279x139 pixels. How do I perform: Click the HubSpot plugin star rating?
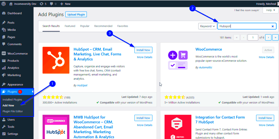pyautogui.click(x=53, y=97)
